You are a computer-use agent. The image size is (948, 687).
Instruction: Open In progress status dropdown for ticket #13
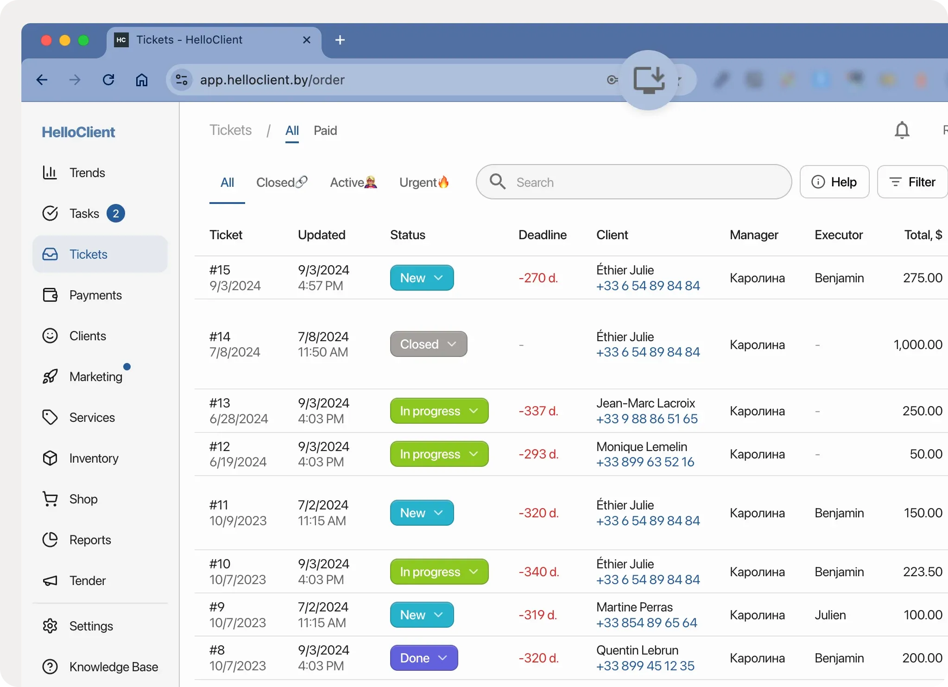(x=439, y=411)
